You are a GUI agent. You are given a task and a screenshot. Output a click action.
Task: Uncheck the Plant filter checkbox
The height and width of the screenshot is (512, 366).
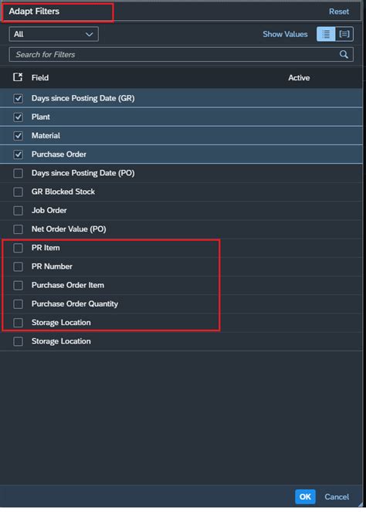coord(18,117)
